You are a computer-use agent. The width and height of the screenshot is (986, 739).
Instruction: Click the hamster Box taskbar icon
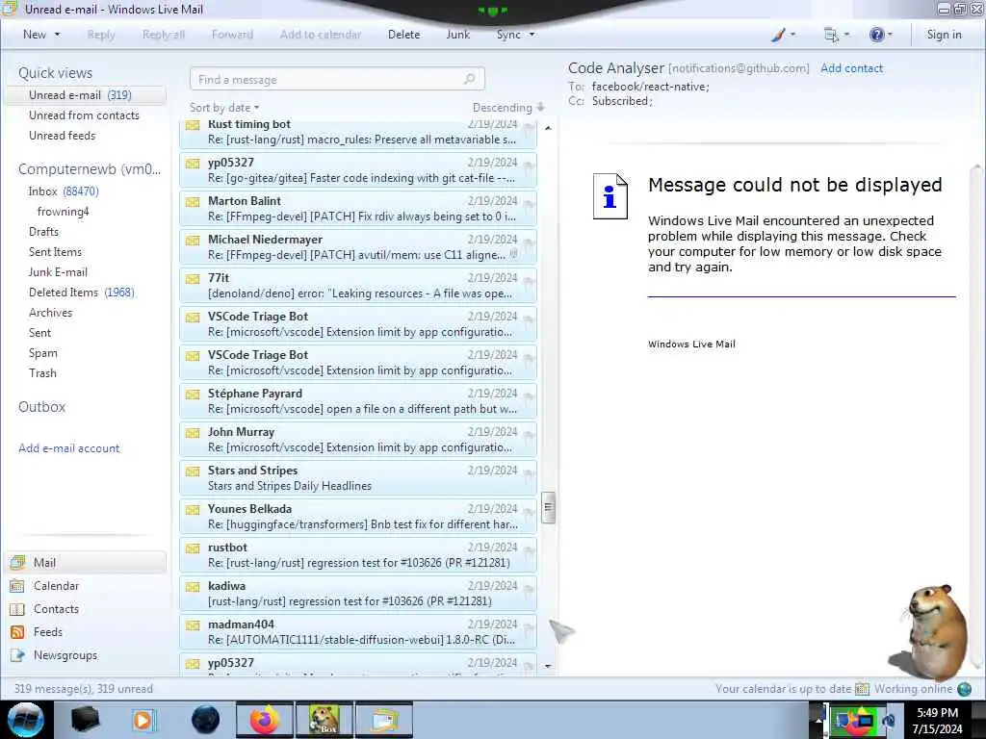(x=324, y=720)
